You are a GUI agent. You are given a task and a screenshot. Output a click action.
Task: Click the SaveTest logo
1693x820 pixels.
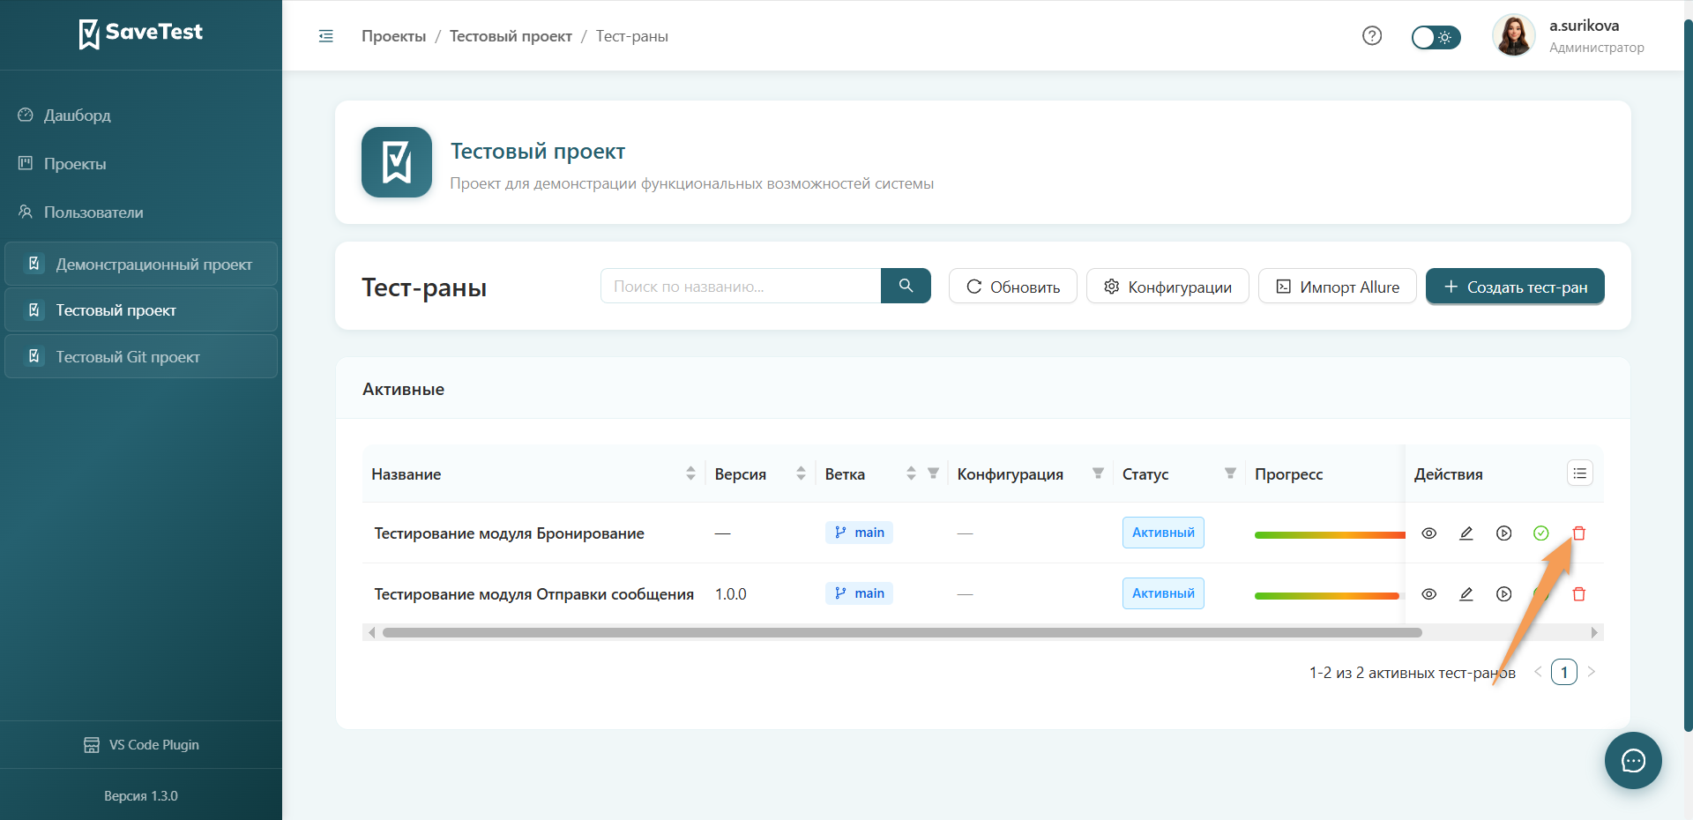coord(141,34)
